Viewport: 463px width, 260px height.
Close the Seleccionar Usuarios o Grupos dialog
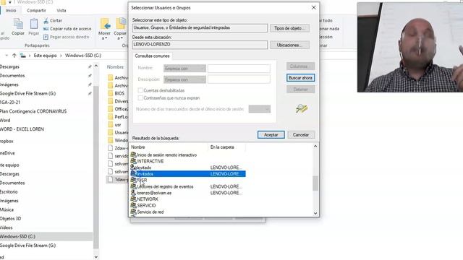coord(313,8)
